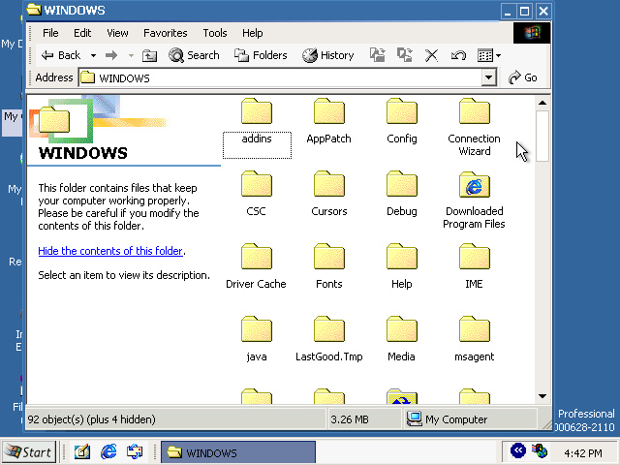
Task: Select the Cursors folder
Action: (x=329, y=195)
